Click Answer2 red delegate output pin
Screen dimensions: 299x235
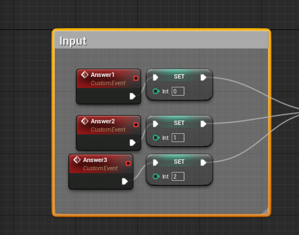pyautogui.click(x=136, y=125)
